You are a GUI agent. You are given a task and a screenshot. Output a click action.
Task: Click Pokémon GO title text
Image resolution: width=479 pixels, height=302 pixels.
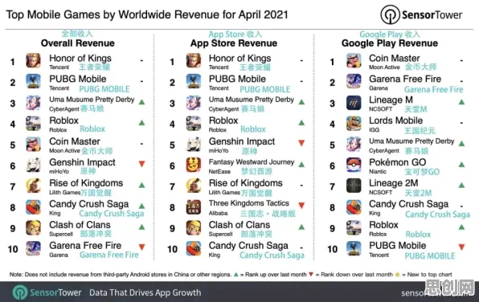[398, 162]
